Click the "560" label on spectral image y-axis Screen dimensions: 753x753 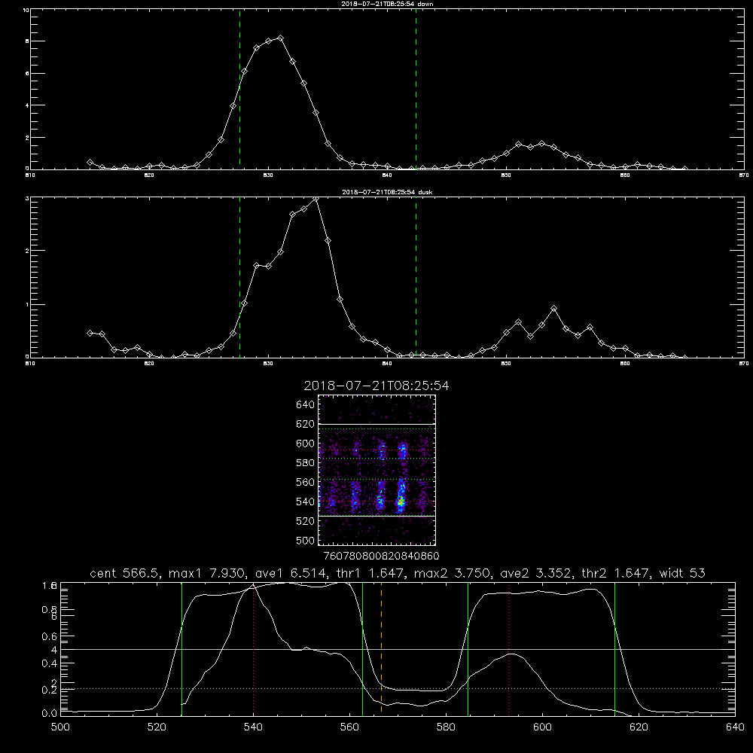coord(306,482)
